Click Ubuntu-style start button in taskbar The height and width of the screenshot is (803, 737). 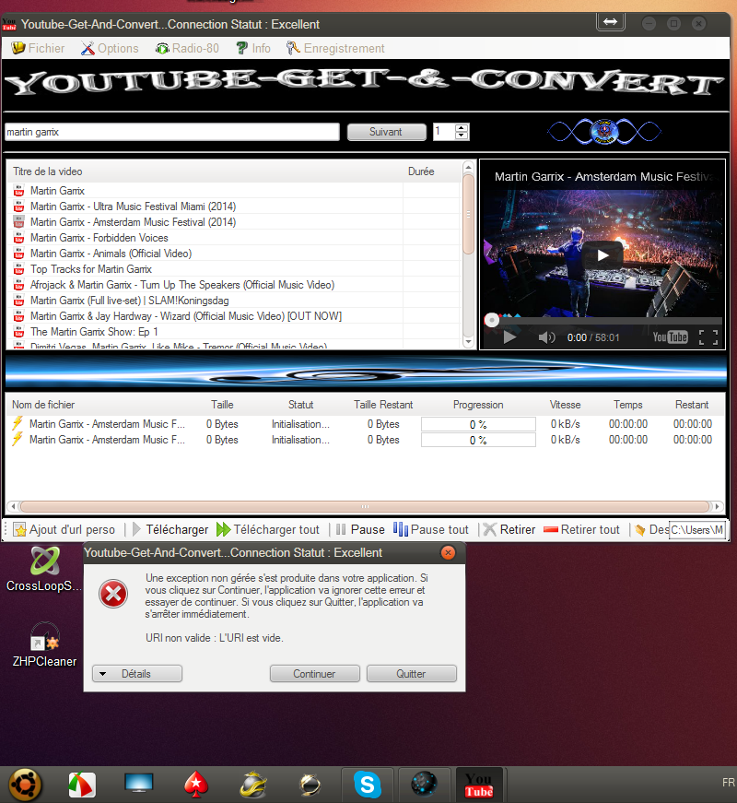[25, 784]
